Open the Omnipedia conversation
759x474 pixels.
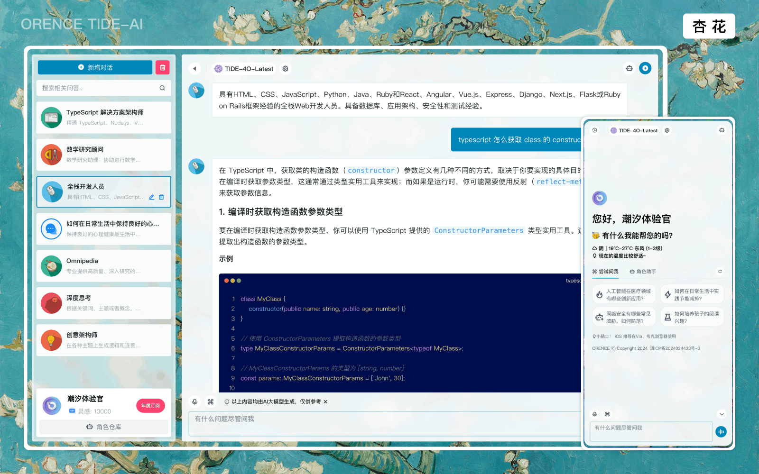click(103, 266)
